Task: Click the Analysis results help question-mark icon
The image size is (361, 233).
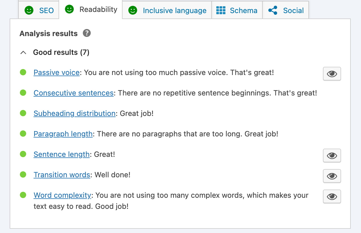Action: [87, 33]
